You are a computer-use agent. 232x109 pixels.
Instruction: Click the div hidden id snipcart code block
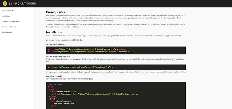116,67
